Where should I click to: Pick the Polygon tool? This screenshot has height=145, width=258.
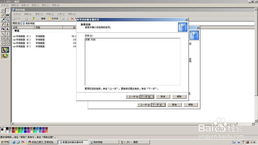7,39
